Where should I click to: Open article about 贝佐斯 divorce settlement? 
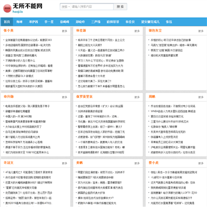(29, 40)
